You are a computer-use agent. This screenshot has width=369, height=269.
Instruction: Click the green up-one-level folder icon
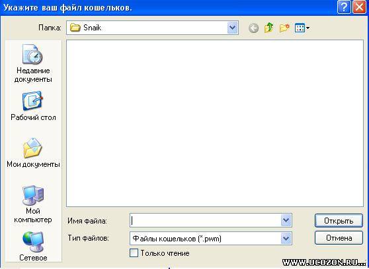click(269, 28)
